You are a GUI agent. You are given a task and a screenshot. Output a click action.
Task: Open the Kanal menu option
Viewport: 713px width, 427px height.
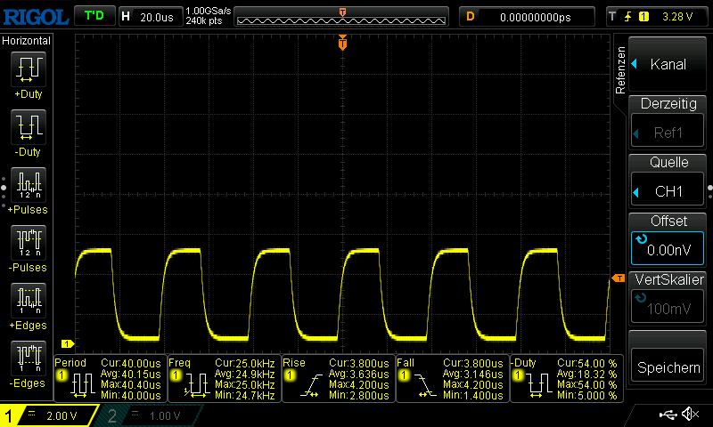668,64
